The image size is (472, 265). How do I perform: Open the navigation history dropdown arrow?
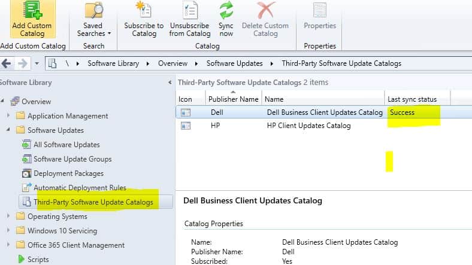[x=37, y=63]
